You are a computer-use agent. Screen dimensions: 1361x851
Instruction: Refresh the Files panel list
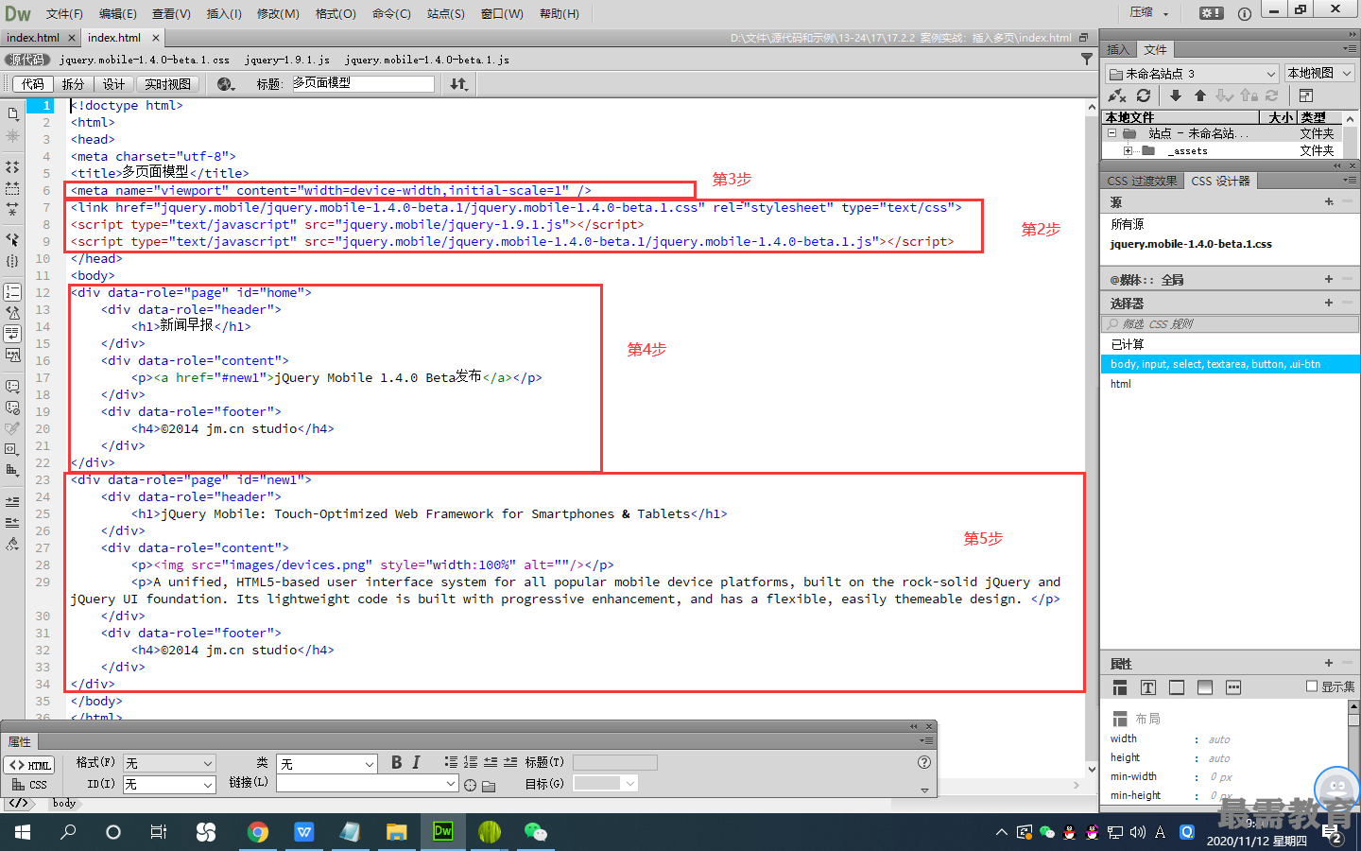click(x=1144, y=96)
